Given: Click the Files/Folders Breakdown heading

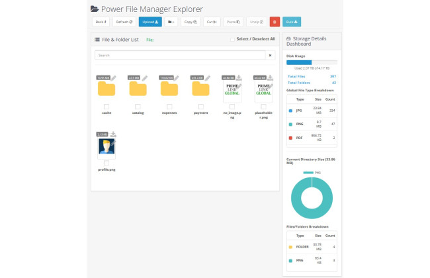Looking at the screenshot, I should pos(308,226).
